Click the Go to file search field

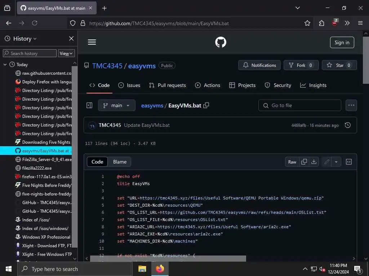[x=299, y=105]
